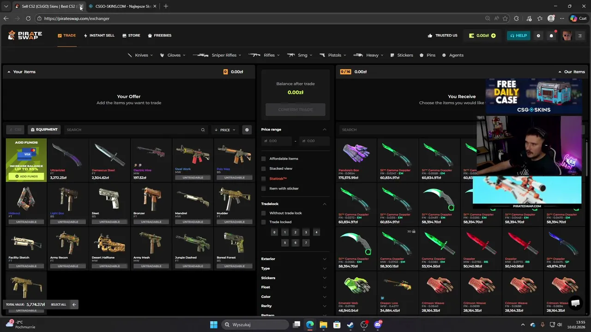Select the Ultraviolet knife item

click(68, 160)
